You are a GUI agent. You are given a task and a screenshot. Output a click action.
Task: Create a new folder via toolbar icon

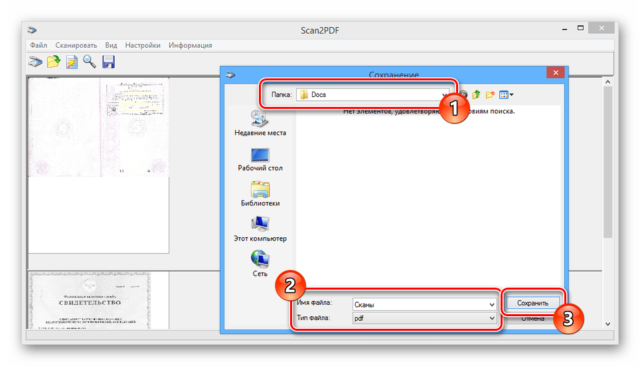click(x=490, y=95)
